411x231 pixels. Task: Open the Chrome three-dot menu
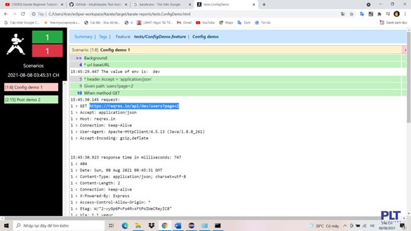point(405,14)
